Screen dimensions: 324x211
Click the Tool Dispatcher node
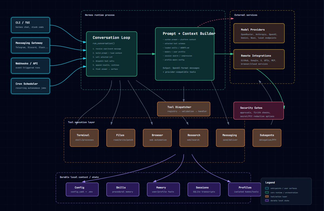184,109
